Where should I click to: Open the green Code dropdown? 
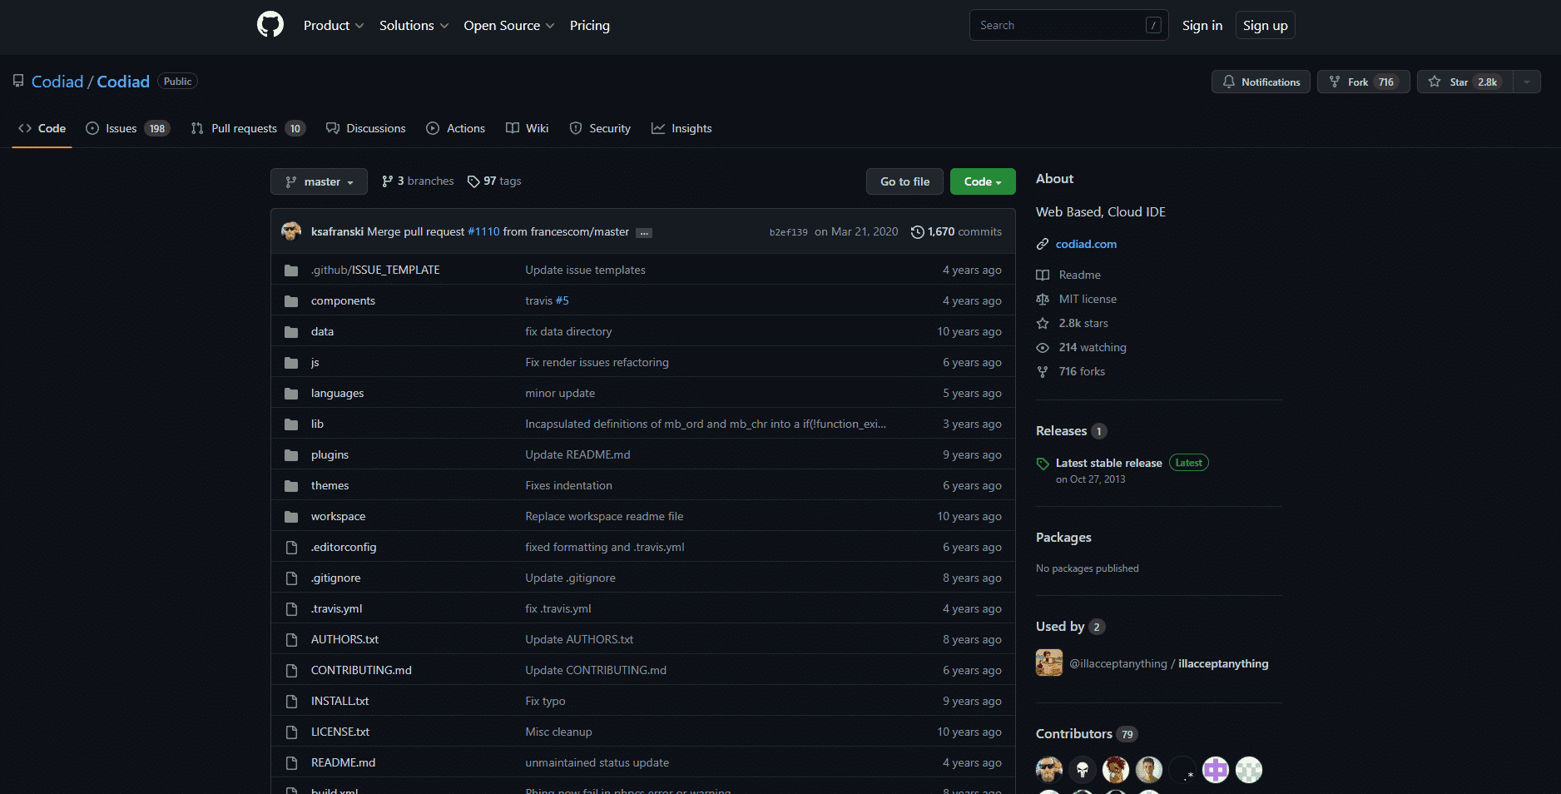[982, 181]
